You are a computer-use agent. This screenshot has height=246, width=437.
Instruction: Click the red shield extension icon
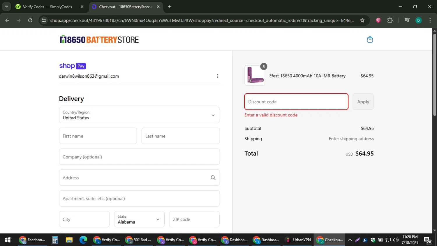tap(378, 20)
